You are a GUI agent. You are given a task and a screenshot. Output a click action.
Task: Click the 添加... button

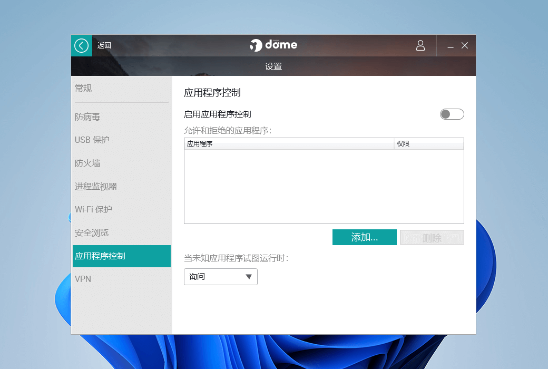click(364, 237)
